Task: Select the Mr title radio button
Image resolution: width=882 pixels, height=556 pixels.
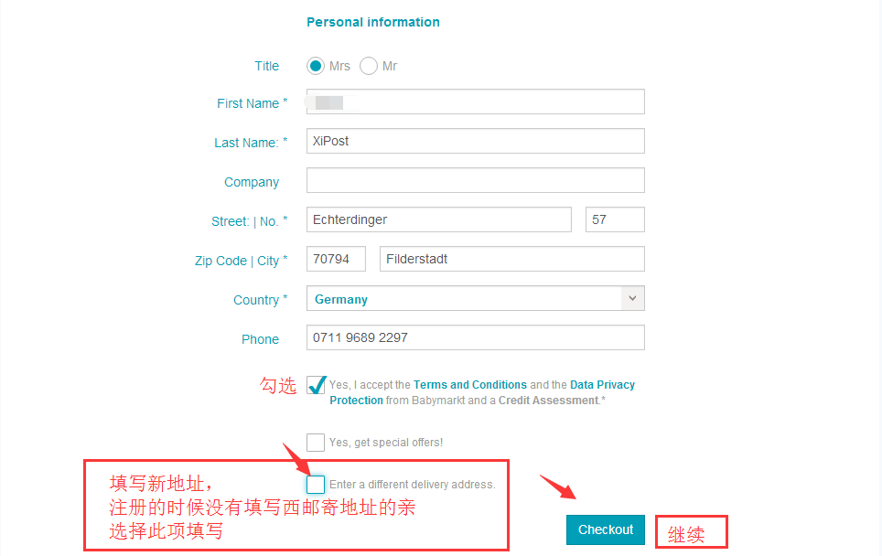Action: pos(369,66)
